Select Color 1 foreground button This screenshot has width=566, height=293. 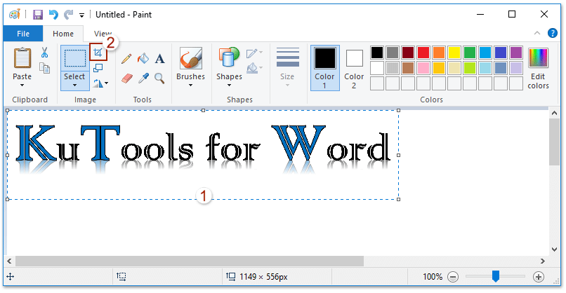click(325, 68)
